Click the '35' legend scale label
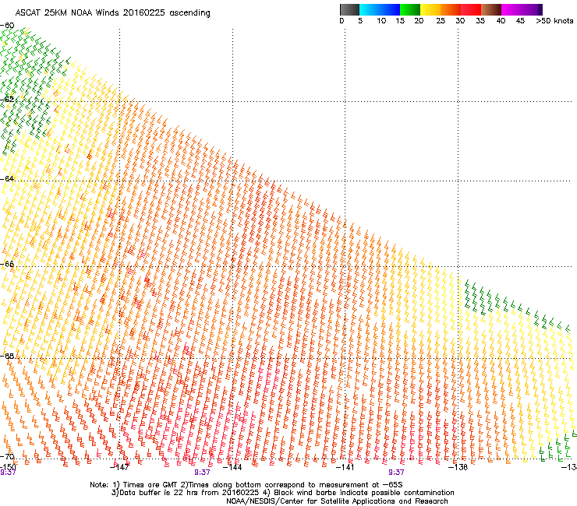The height and width of the screenshot is (506, 577). 480,20
